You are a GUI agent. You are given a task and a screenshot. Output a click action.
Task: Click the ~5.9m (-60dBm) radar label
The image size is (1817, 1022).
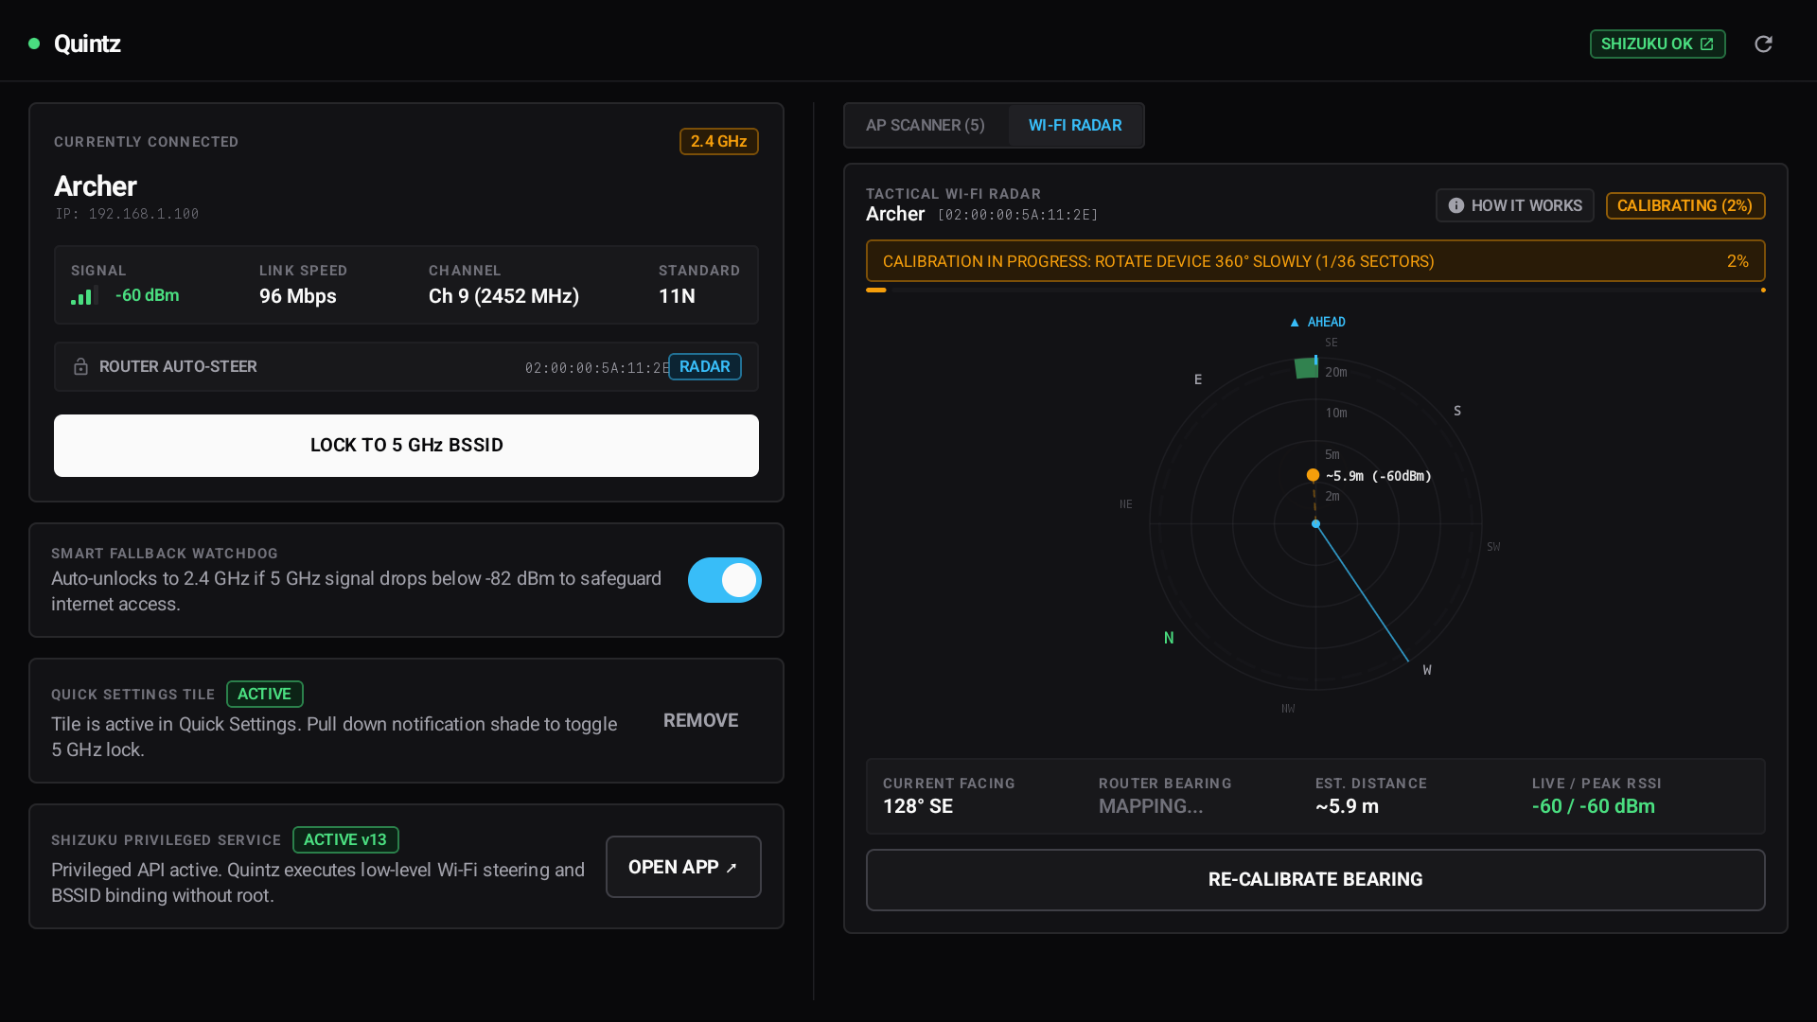[x=1378, y=476]
